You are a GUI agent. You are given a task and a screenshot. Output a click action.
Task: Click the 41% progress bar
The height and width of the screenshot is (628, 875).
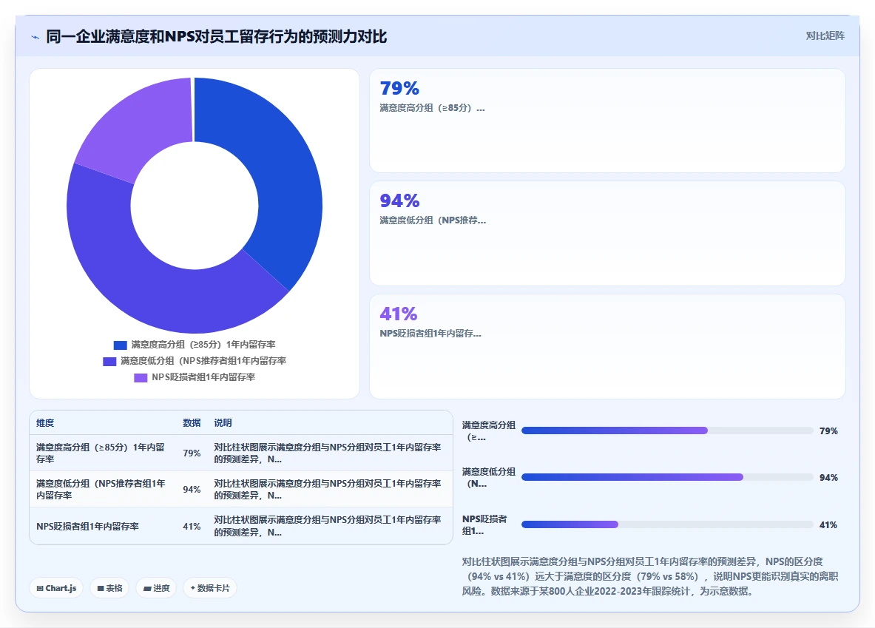tap(667, 524)
